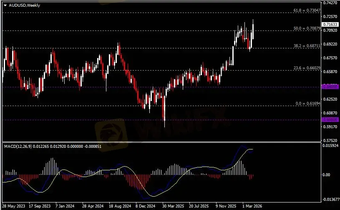Click the MACD 0.00 zero-level axis label
Image resolution: width=340 pixels, height=210 pixels.
tap(327, 175)
